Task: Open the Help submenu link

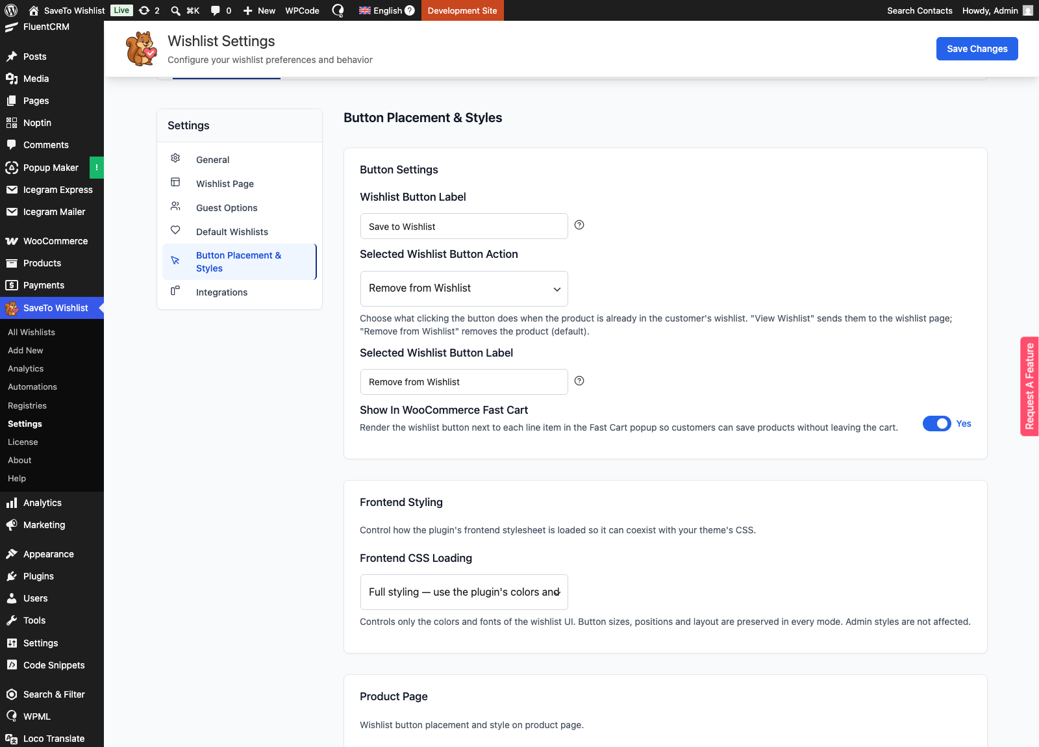Action: [x=17, y=478]
